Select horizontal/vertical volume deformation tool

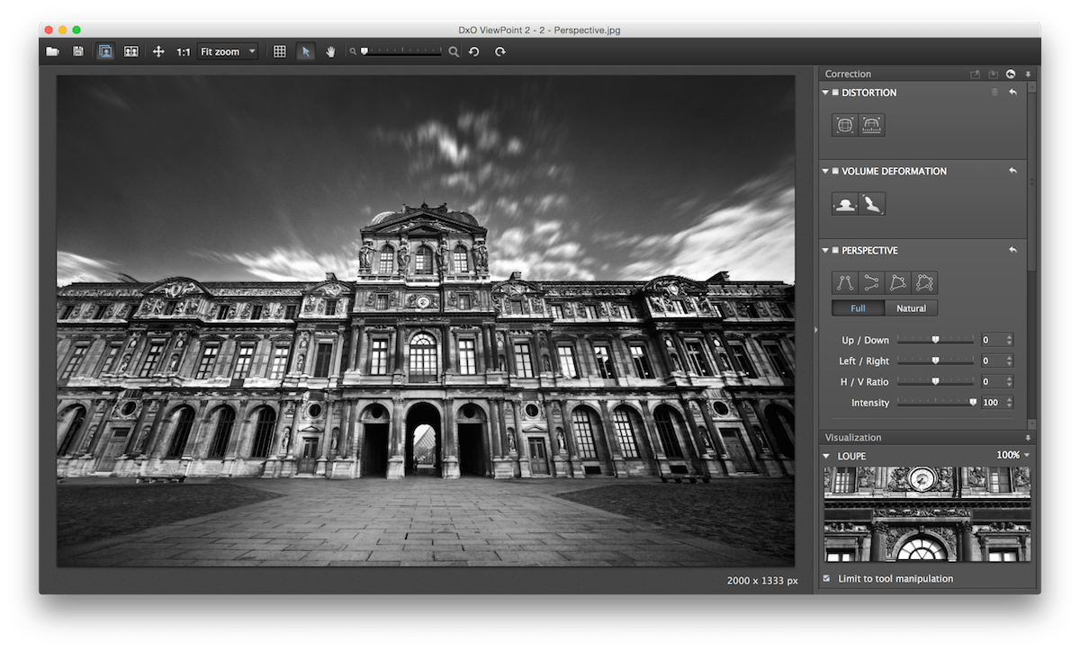pos(845,204)
